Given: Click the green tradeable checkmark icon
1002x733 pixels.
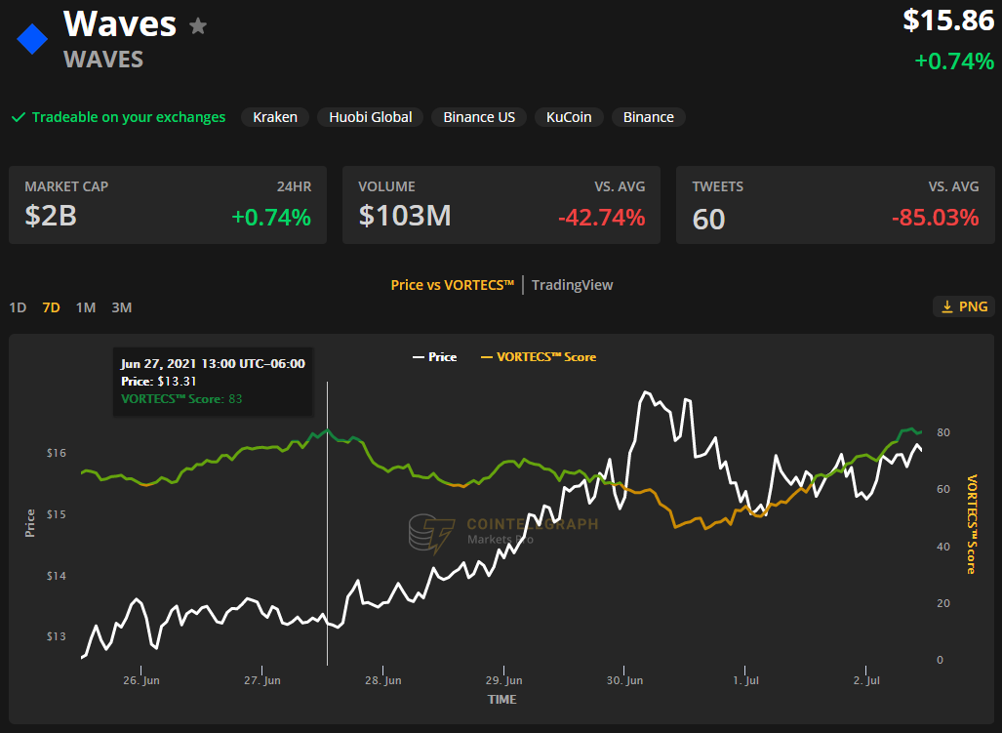Looking at the screenshot, I should point(18,117).
